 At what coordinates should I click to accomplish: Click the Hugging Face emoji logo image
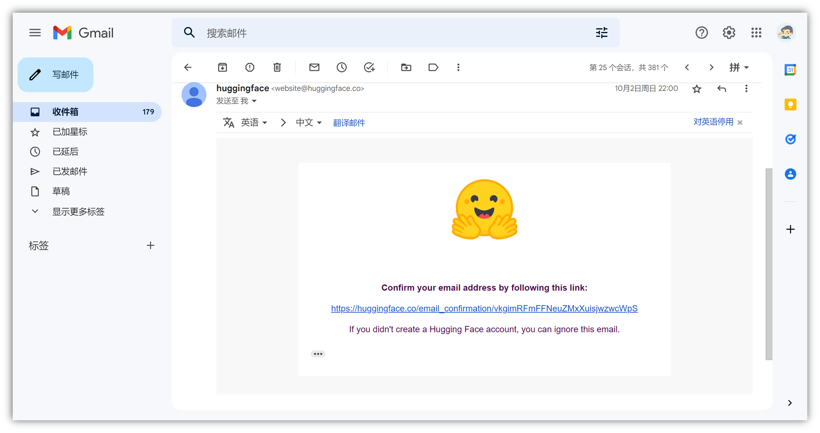pyautogui.click(x=484, y=209)
